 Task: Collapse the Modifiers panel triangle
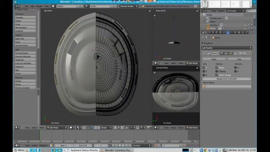[x=202, y=43]
